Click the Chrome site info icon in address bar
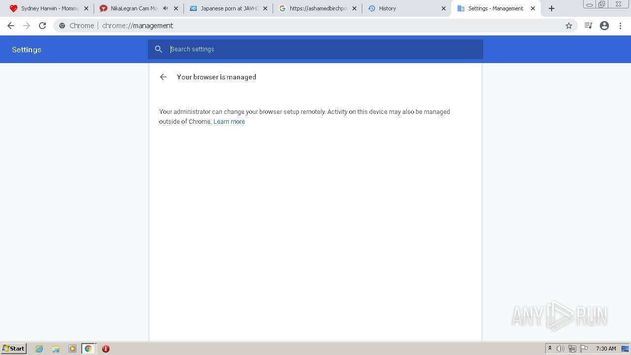Screen dimensions: 631x355 point(62,26)
